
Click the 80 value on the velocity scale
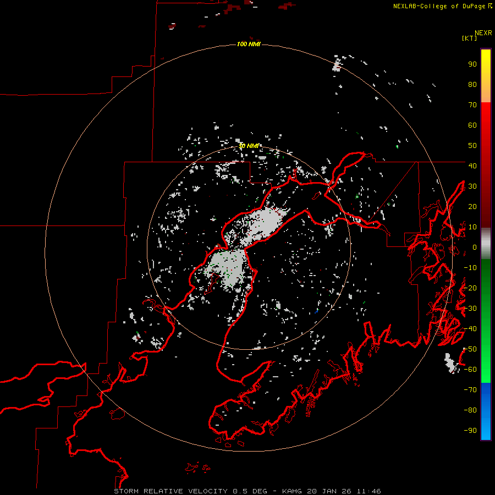(472, 84)
